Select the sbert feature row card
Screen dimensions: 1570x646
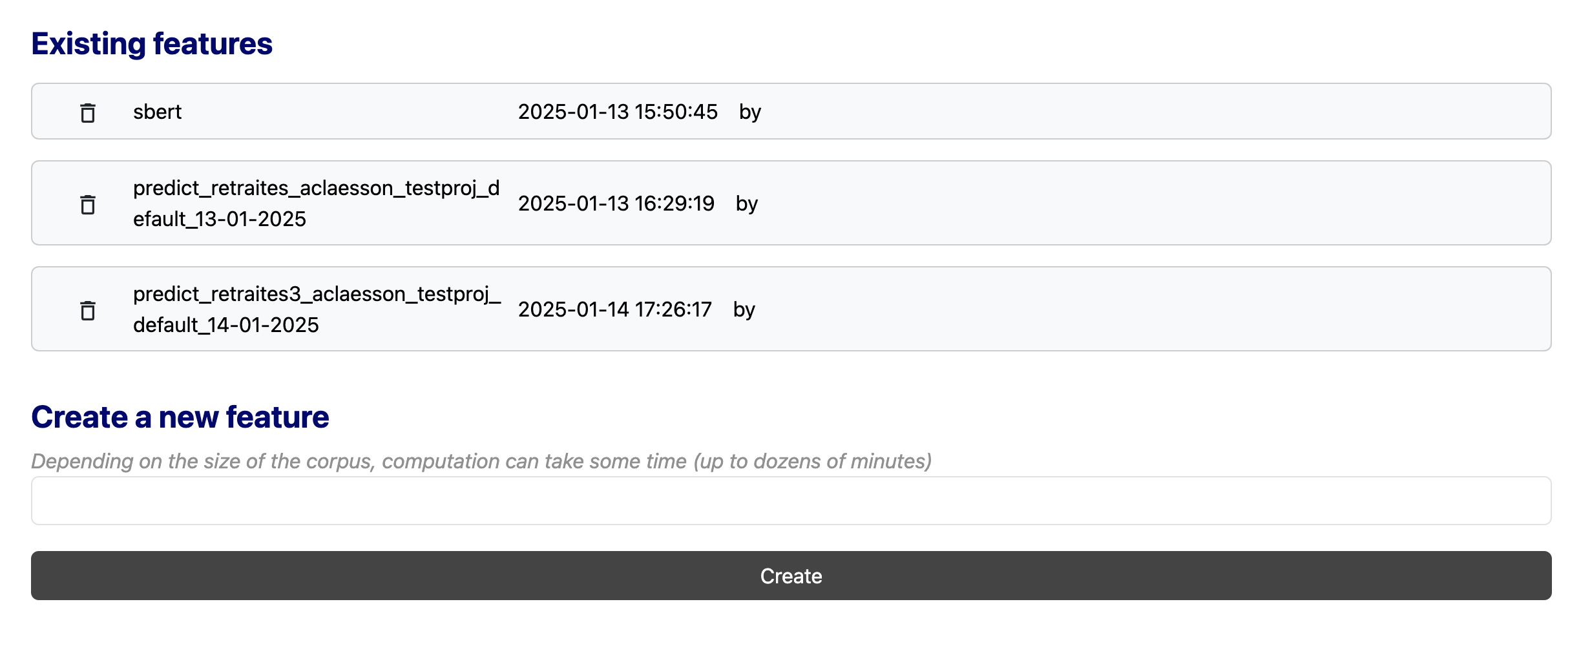point(791,111)
